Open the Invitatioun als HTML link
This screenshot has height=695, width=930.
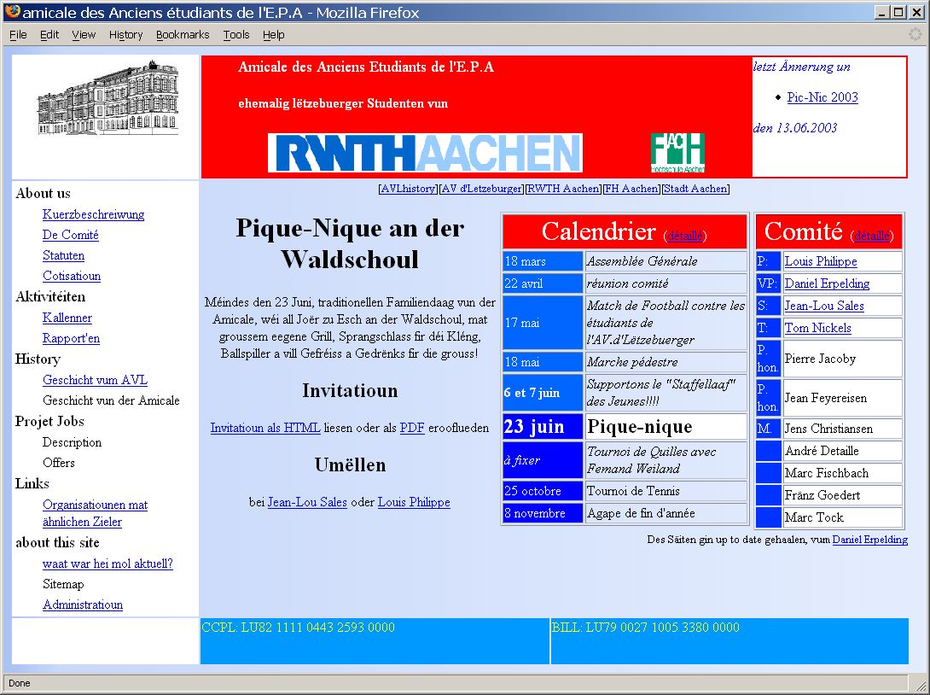coord(265,428)
